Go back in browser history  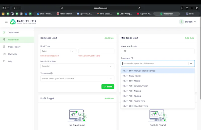point(14,8)
